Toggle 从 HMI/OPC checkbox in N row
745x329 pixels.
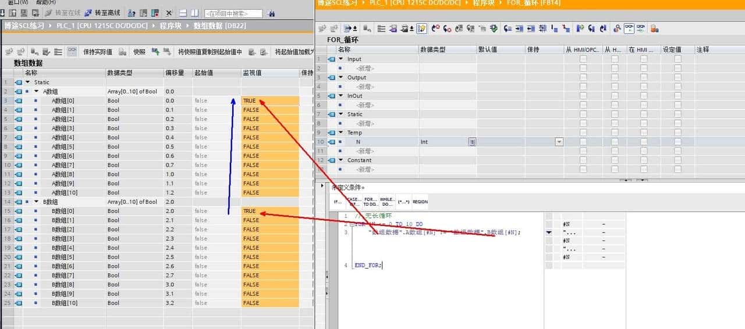[x=583, y=142]
